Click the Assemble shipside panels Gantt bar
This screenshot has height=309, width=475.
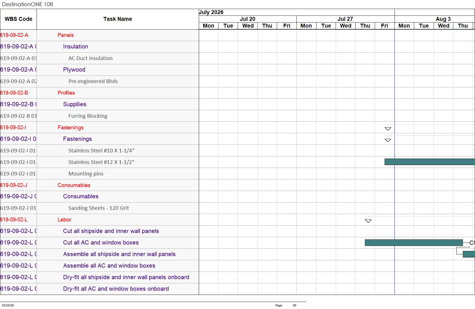pyautogui.click(x=469, y=254)
